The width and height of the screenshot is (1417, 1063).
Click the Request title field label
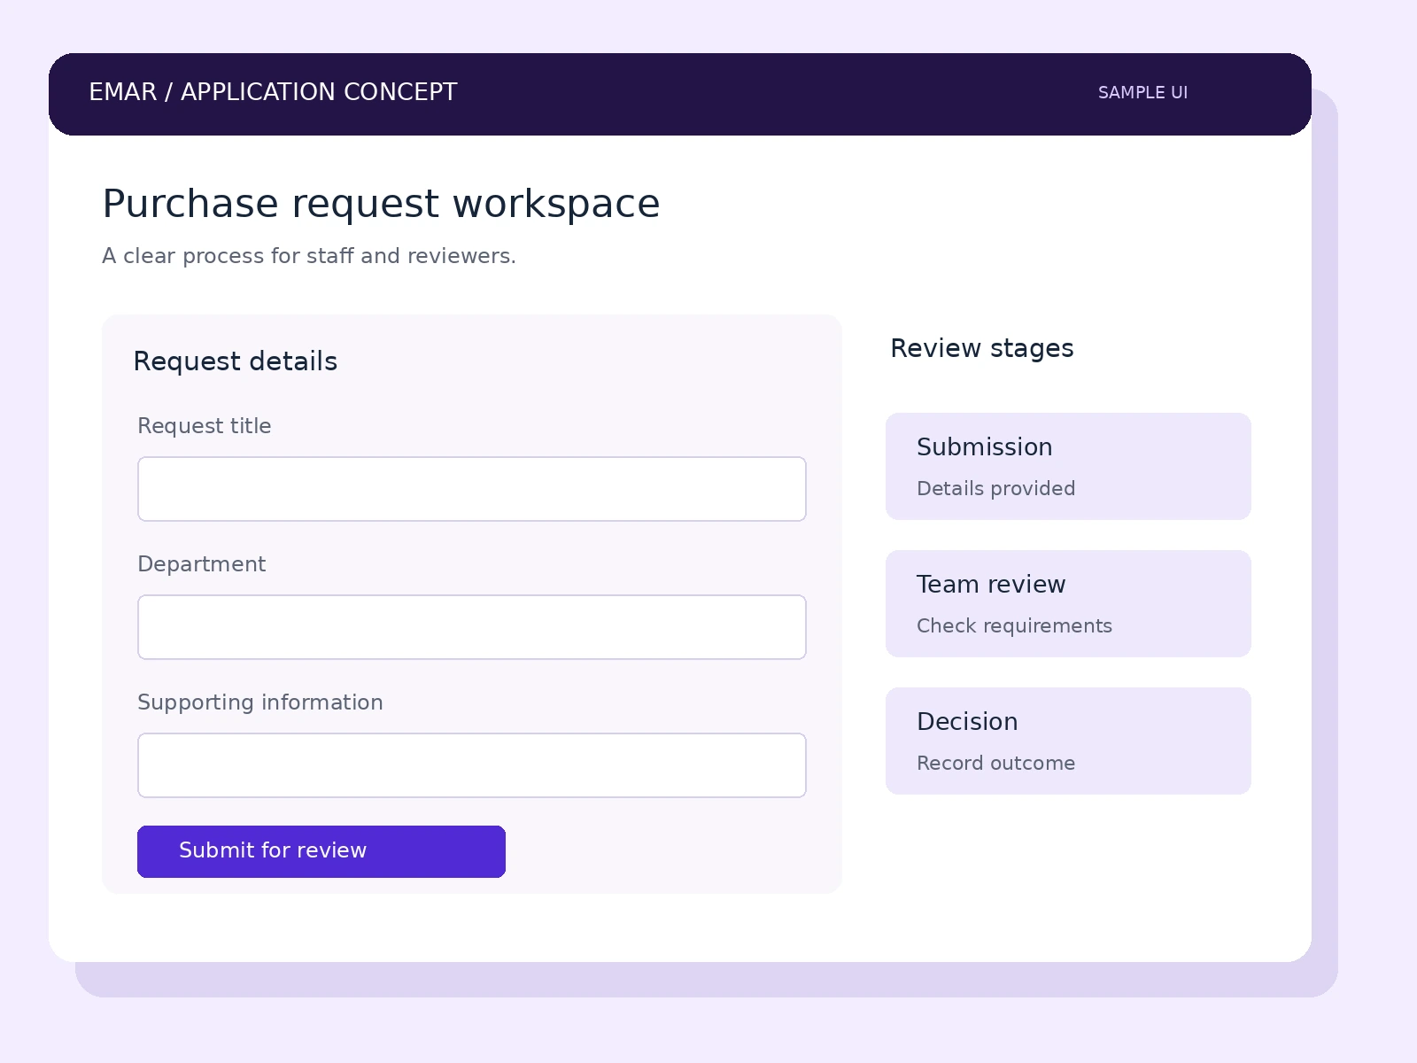point(204,426)
